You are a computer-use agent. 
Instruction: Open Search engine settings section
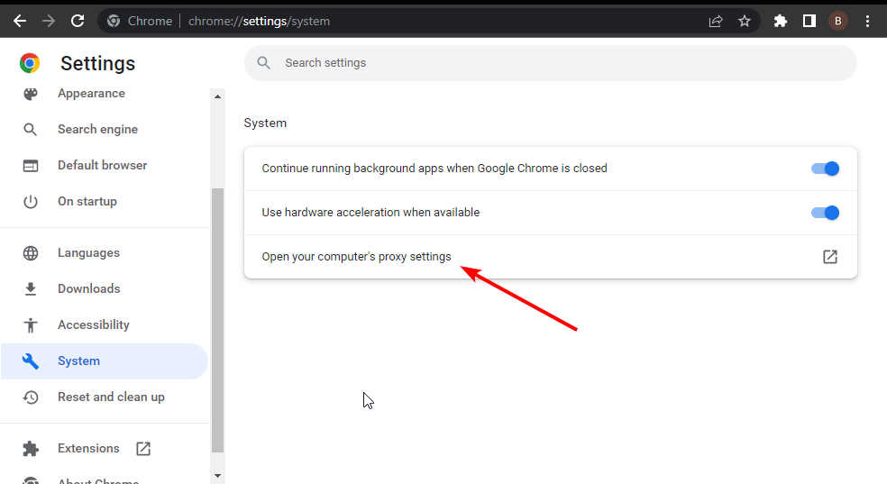pos(97,130)
